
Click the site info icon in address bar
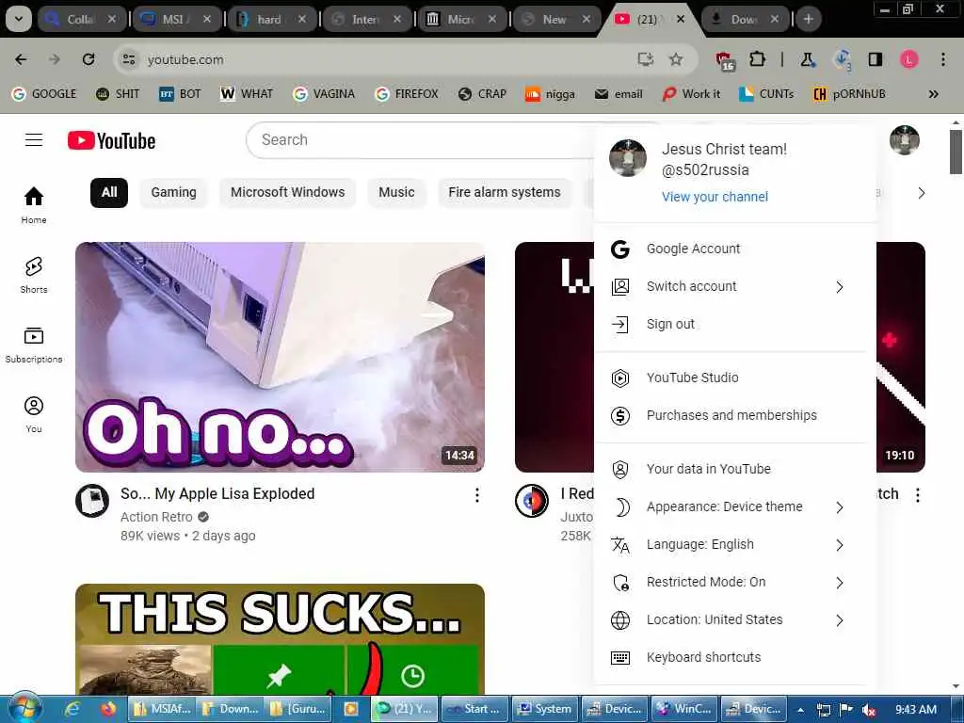coord(128,59)
